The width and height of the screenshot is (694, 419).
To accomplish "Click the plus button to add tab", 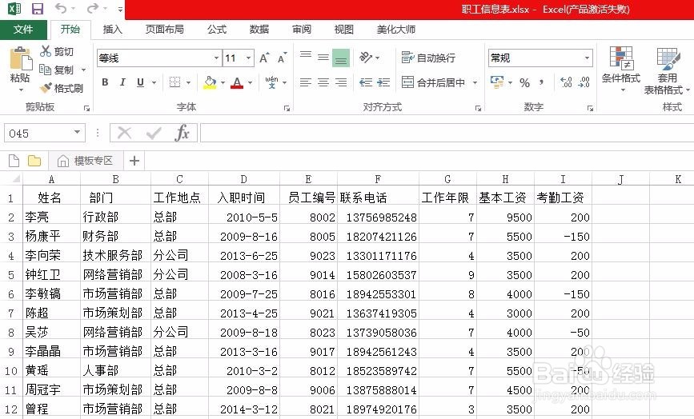I will click(134, 161).
